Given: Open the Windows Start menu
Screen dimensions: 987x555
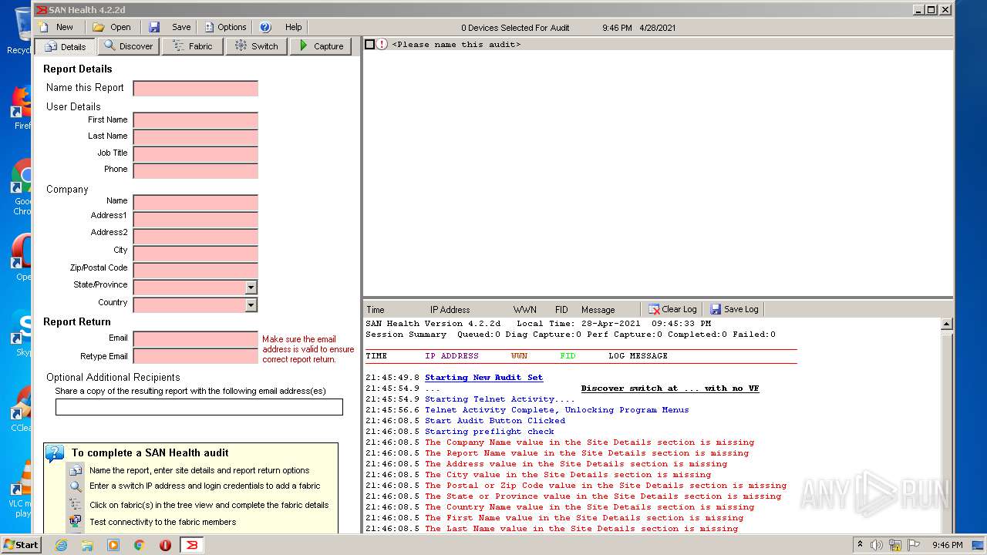Looking at the screenshot, I should tap(22, 545).
